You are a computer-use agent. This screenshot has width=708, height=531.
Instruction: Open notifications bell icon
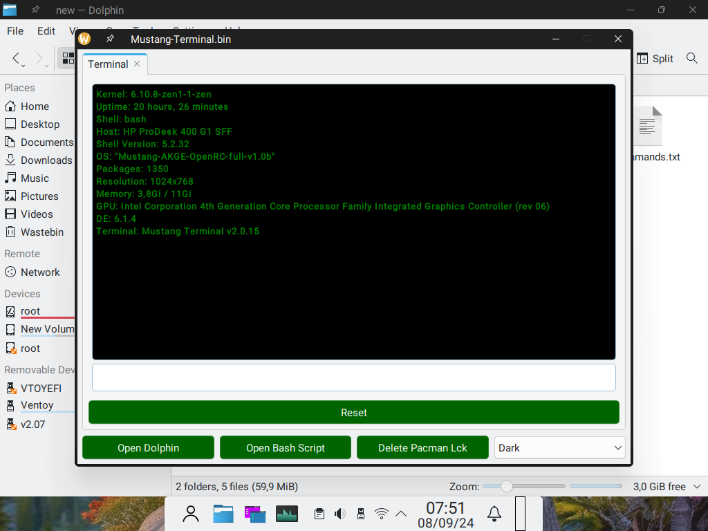tap(494, 514)
